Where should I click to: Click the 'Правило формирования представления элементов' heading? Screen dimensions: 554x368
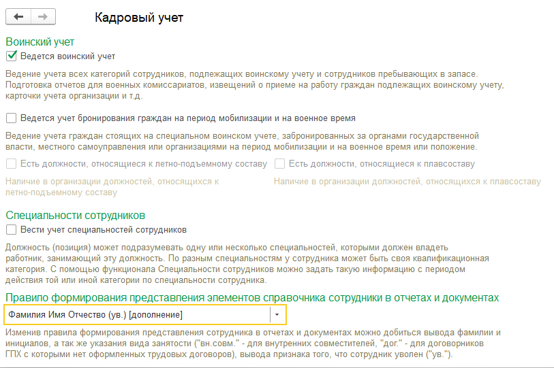[x=252, y=298]
